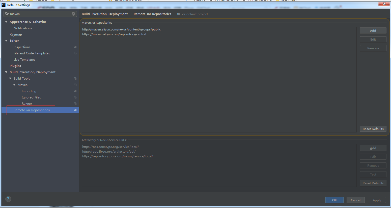Collapse the Editor section
This screenshot has height=208, width=391.
click(6, 41)
